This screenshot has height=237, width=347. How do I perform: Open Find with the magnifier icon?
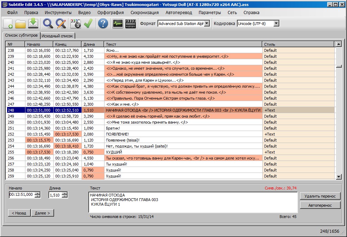pyautogui.click(x=48, y=24)
